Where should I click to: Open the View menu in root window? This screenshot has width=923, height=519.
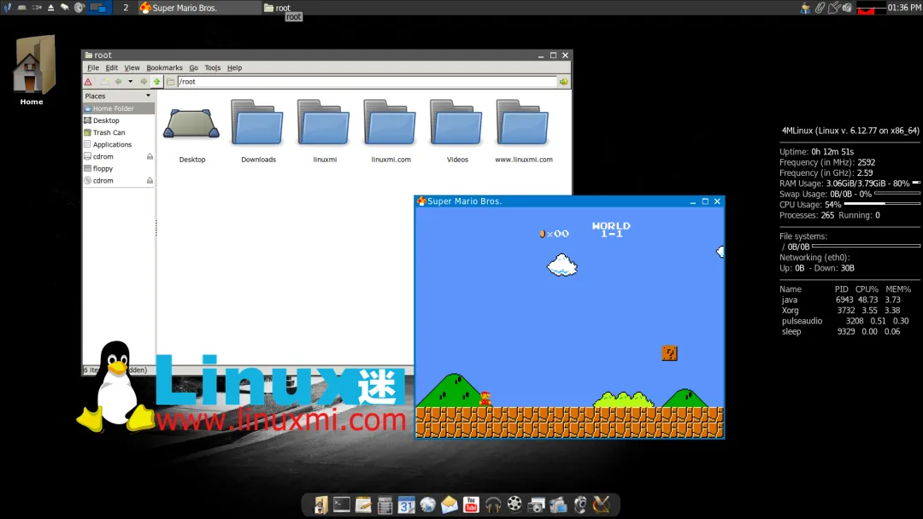(132, 67)
